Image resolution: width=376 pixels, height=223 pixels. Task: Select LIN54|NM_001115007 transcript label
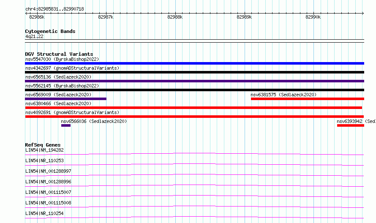coord(48,192)
